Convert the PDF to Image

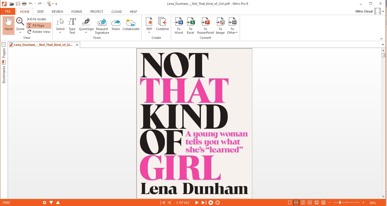[x=220, y=26]
